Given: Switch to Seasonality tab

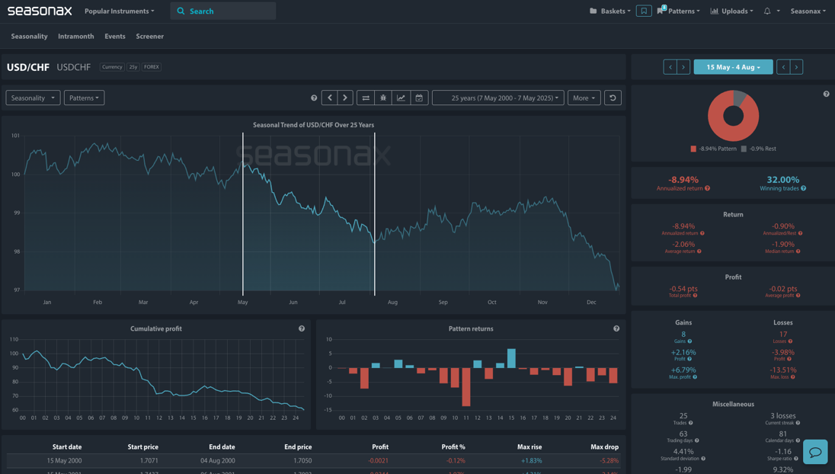Looking at the screenshot, I should coord(29,37).
